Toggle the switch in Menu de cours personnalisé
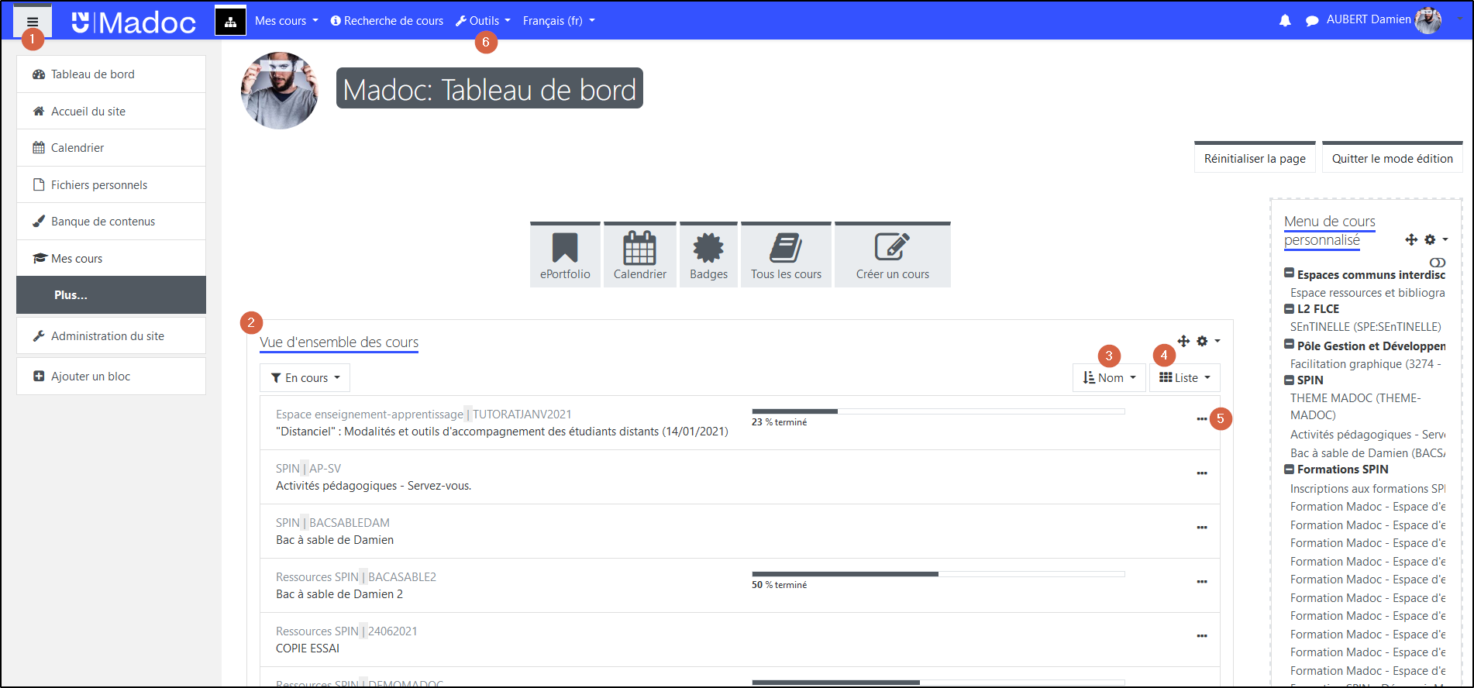The width and height of the screenshot is (1474, 688). 1438,263
